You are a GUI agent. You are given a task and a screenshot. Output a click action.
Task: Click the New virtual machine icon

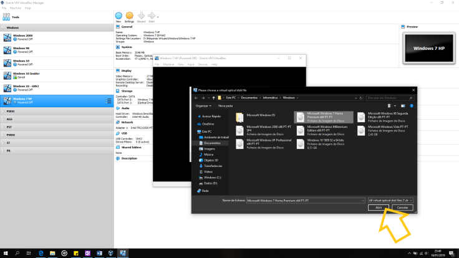tap(118, 16)
